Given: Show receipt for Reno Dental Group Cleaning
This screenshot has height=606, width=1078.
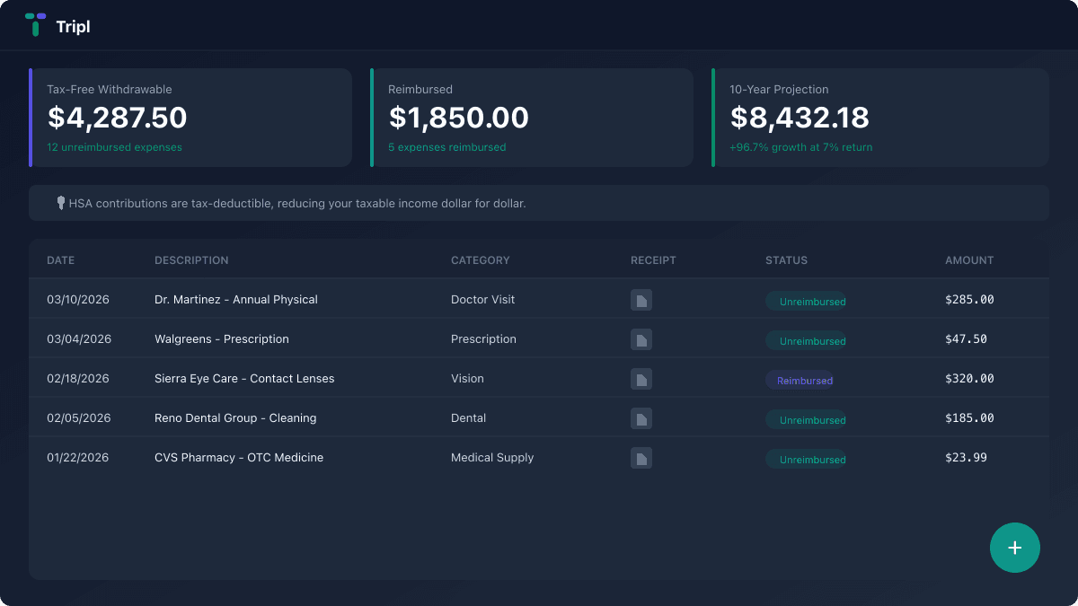Looking at the screenshot, I should [641, 418].
